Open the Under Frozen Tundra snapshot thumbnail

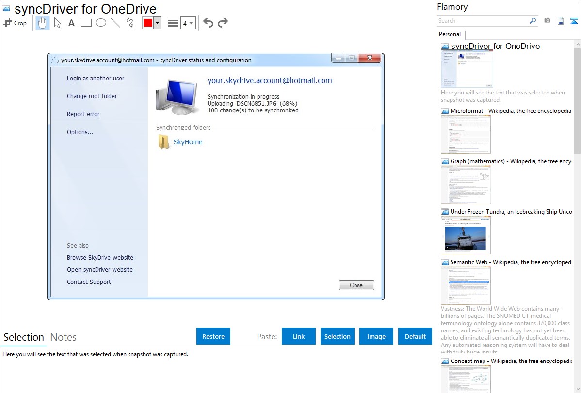pos(466,235)
